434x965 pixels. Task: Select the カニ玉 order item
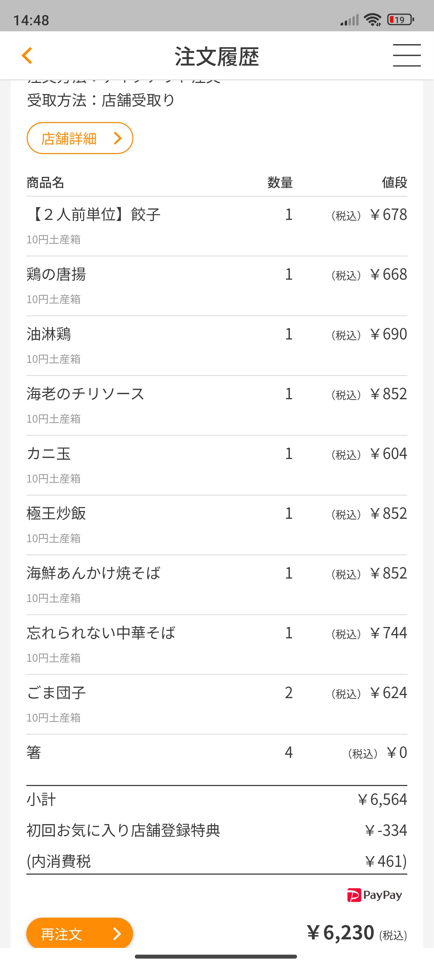coord(217,466)
